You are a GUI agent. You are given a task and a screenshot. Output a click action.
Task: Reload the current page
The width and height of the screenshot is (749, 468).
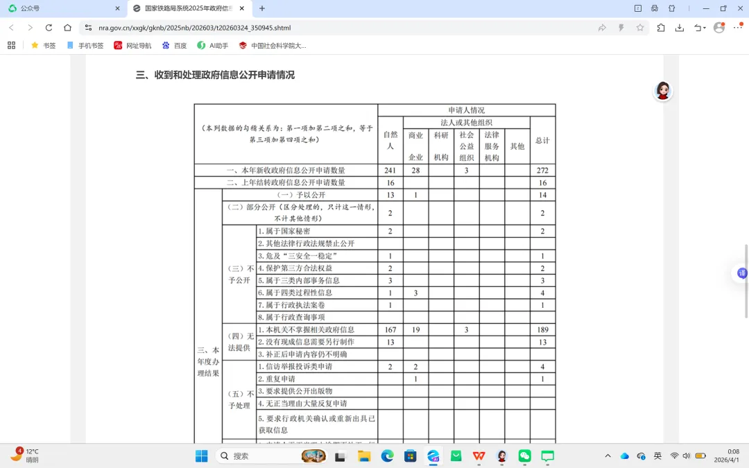[x=49, y=28]
